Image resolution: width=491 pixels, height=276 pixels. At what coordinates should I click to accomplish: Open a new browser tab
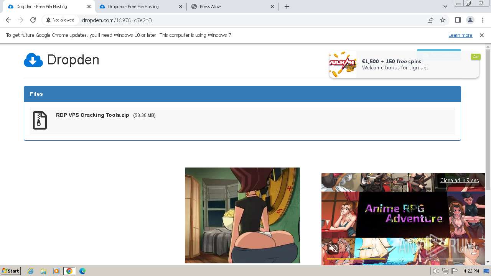(x=287, y=7)
